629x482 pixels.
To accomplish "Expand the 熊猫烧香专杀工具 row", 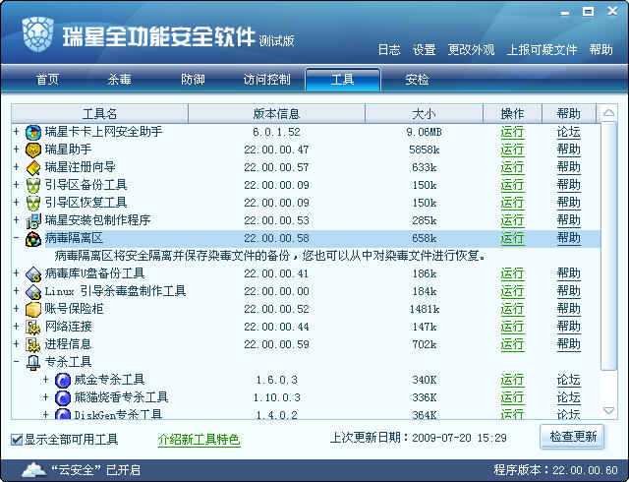I will 46,396.
